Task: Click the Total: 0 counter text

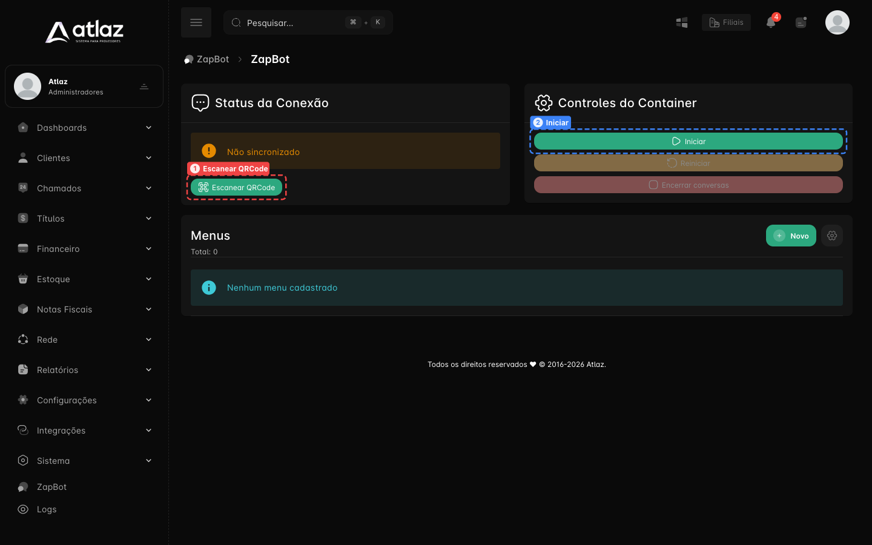Action: tap(204, 252)
